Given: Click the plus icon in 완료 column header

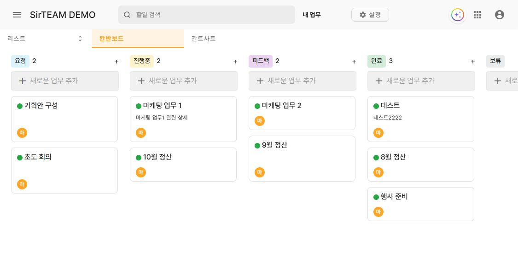Looking at the screenshot, I should [x=473, y=62].
